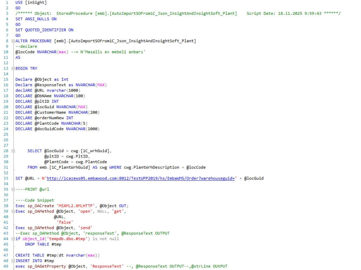Click + @locGuid at end of URL line

point(251,178)
